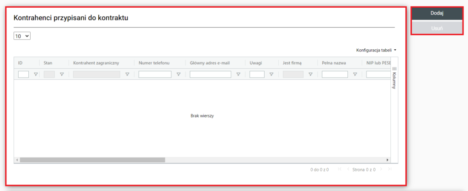The width and height of the screenshot is (468, 191).
Task: Click the scrollbar right arrow
Action: pyautogui.click(x=388, y=160)
